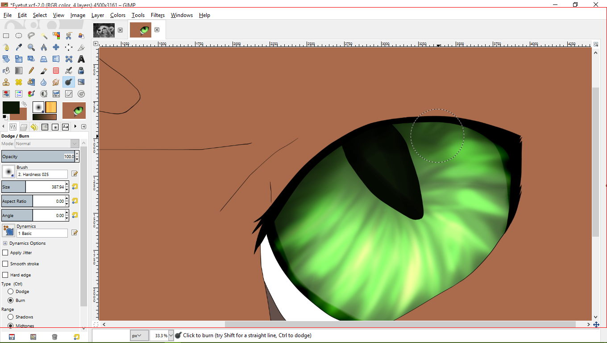The width and height of the screenshot is (607, 343).
Task: Open the Mode dropdown
Action: click(47, 144)
